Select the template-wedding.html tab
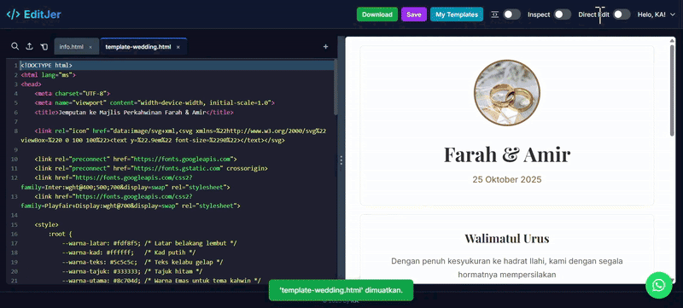The height and width of the screenshot is (308, 683). coord(138,47)
